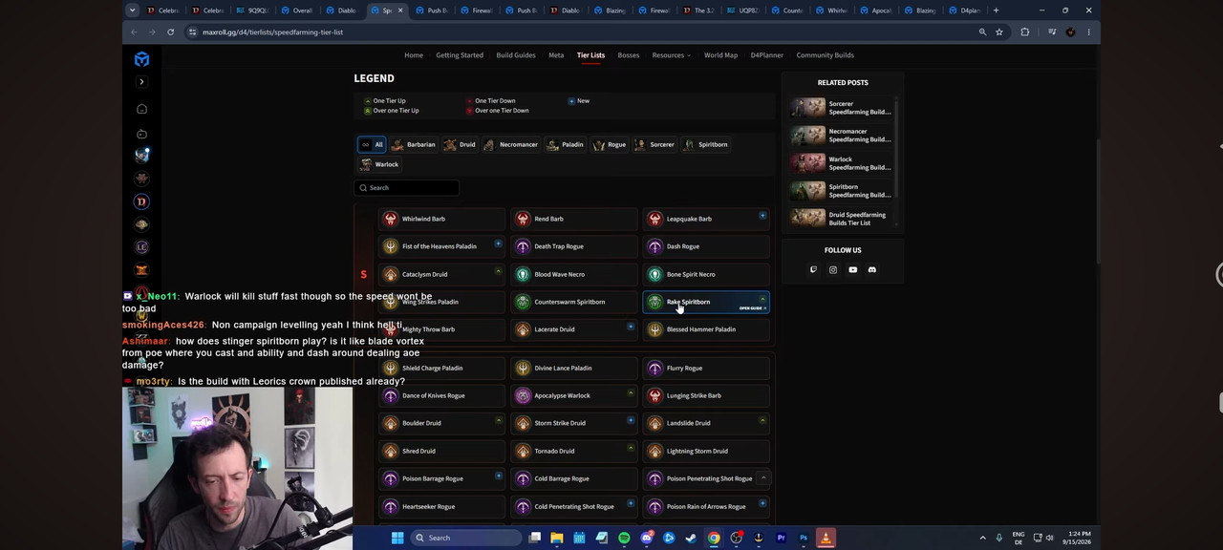
Task: Open the Counterswarm Spiritborn build
Action: (574, 302)
